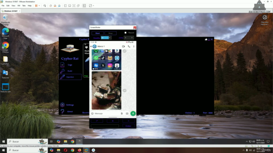Open the VMware snapshot manager icon
Image resolution: width=273 pixels, height=153 pixels.
(x=59, y=6)
